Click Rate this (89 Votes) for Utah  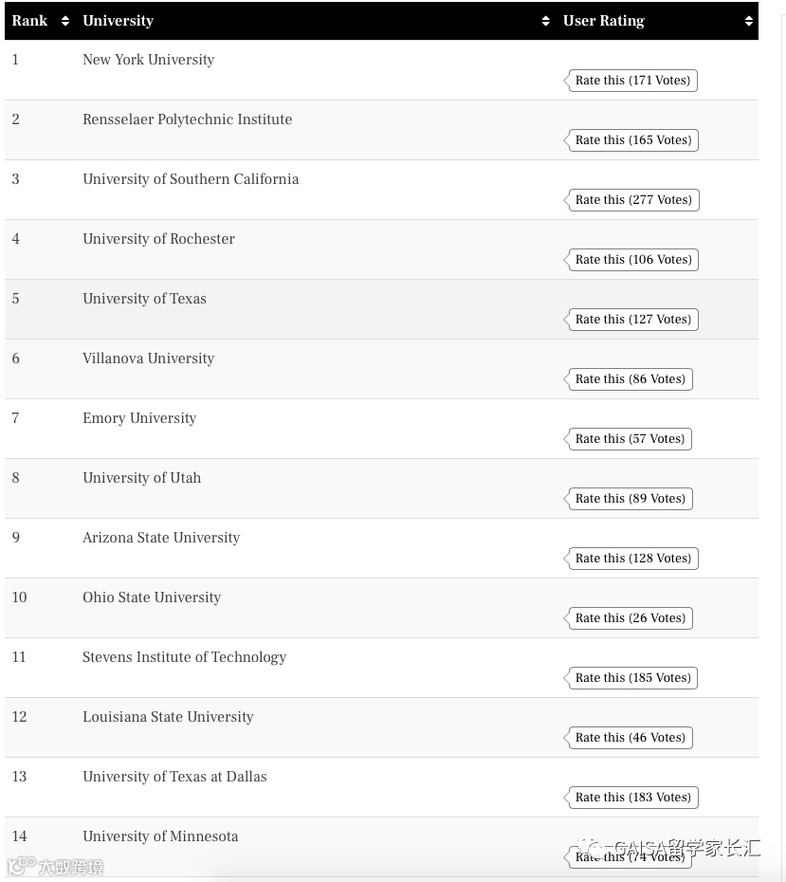(x=629, y=499)
